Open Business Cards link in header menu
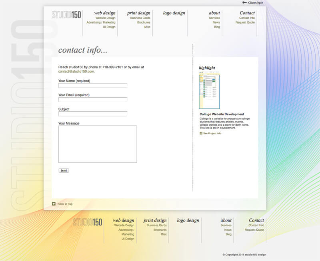This screenshot has height=261, width=320. click(140, 18)
